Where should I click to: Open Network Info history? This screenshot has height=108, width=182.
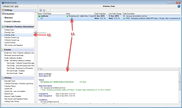pyautogui.click(x=9, y=94)
